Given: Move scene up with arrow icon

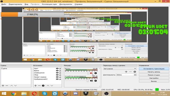Looking at the screenshot, I should [11, 86].
